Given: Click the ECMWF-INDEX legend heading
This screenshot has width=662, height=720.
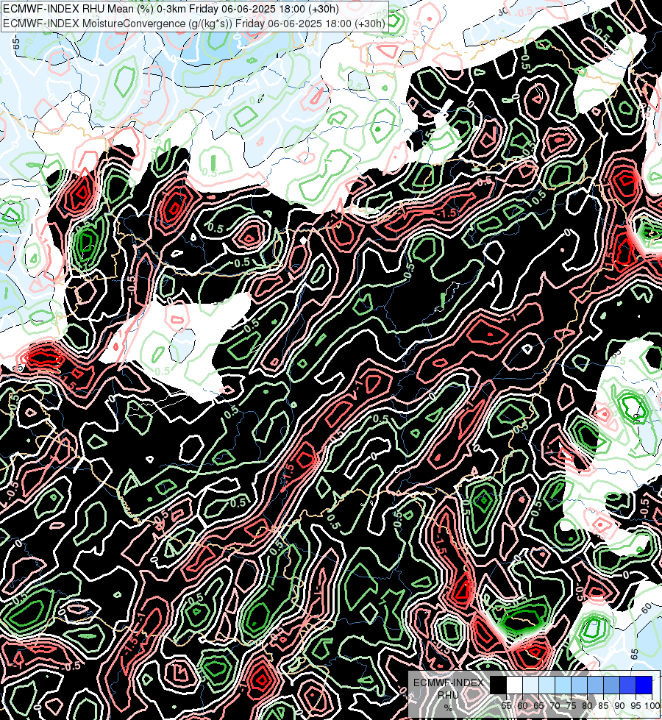Looking at the screenshot, I should click(x=449, y=682).
